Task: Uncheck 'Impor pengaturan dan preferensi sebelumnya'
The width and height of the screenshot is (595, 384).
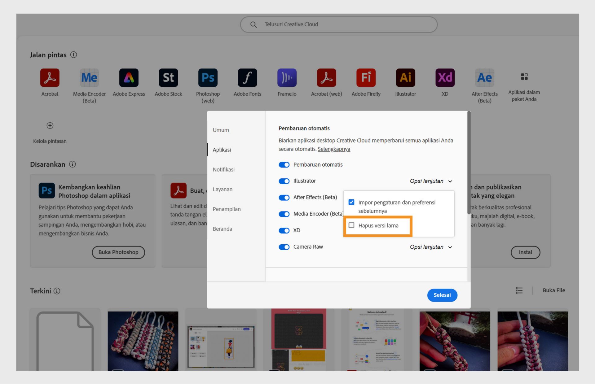Action: [x=351, y=202]
